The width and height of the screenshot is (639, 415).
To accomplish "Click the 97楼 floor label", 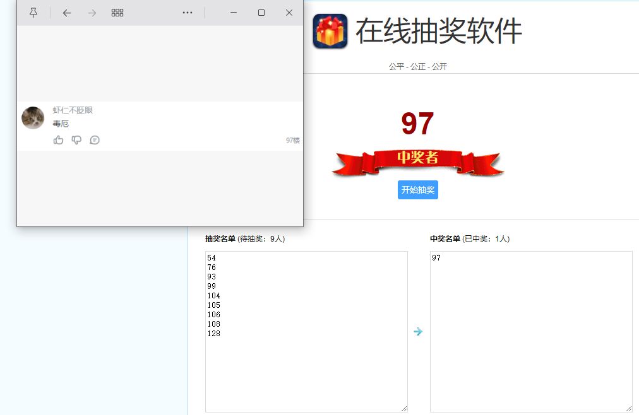I will point(292,141).
